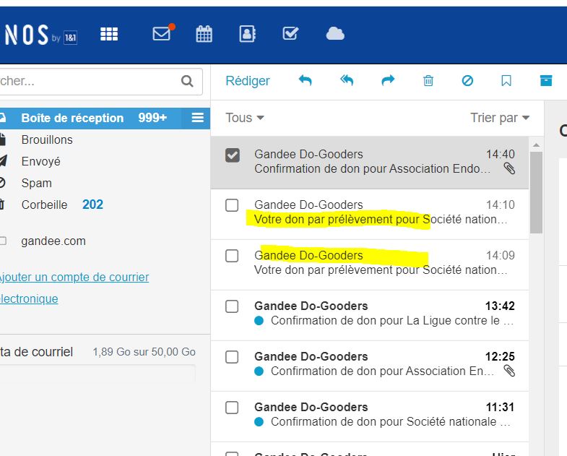Open the calendar icon in header

[204, 34]
